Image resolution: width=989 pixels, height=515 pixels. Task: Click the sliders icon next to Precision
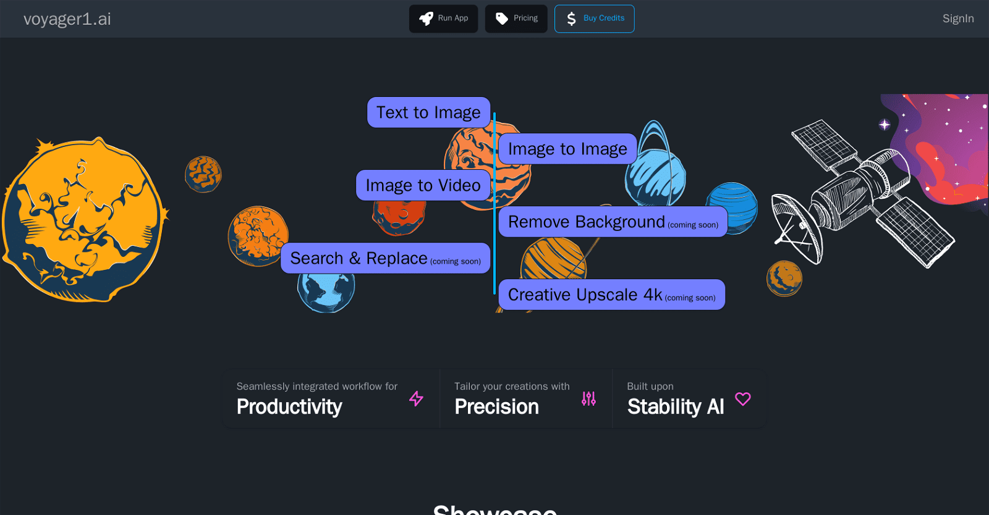pos(588,399)
